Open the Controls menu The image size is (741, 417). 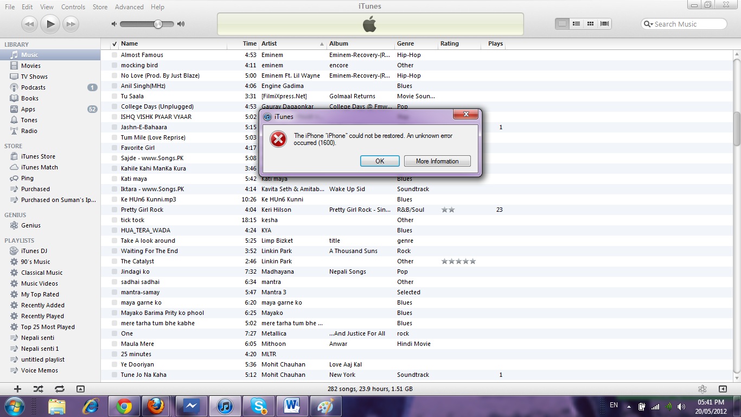pos(73,7)
